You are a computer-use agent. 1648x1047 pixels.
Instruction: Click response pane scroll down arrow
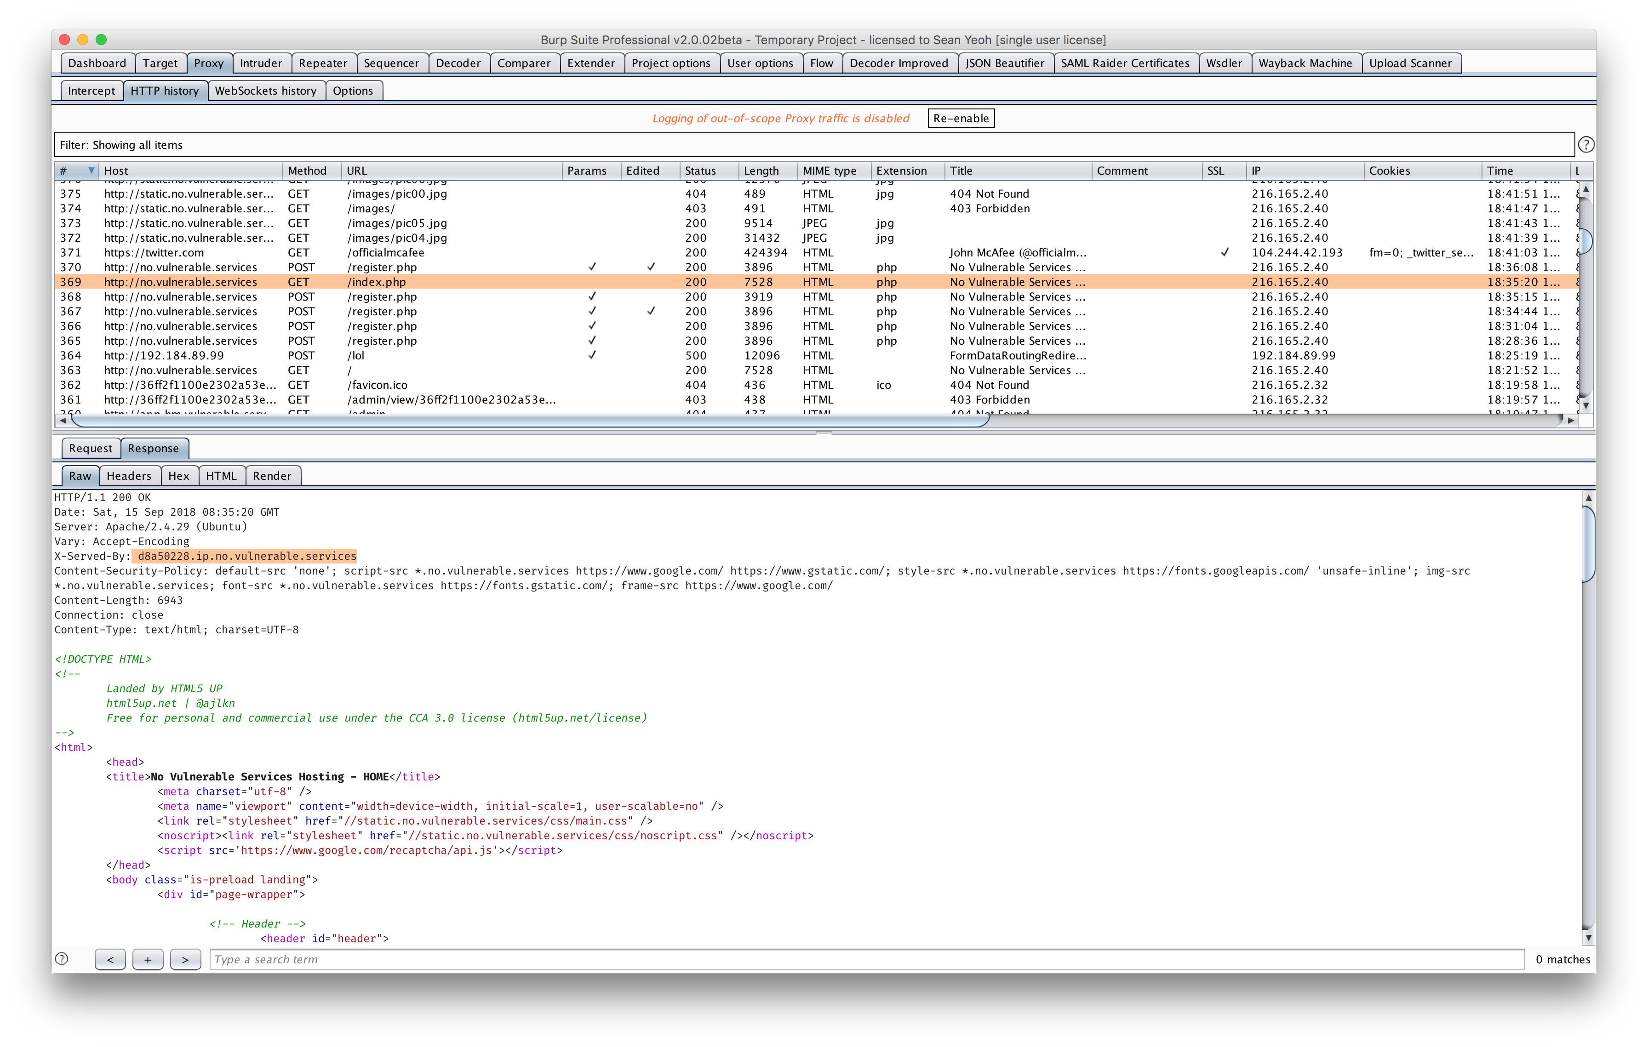1589,938
